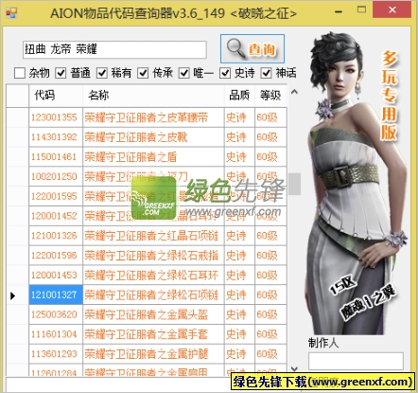Minimize the AION query window
The width and height of the screenshot is (418, 393).
(x=339, y=12)
